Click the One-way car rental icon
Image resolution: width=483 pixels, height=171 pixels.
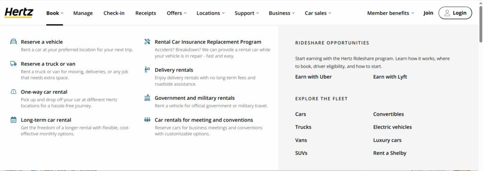pyautogui.click(x=14, y=92)
